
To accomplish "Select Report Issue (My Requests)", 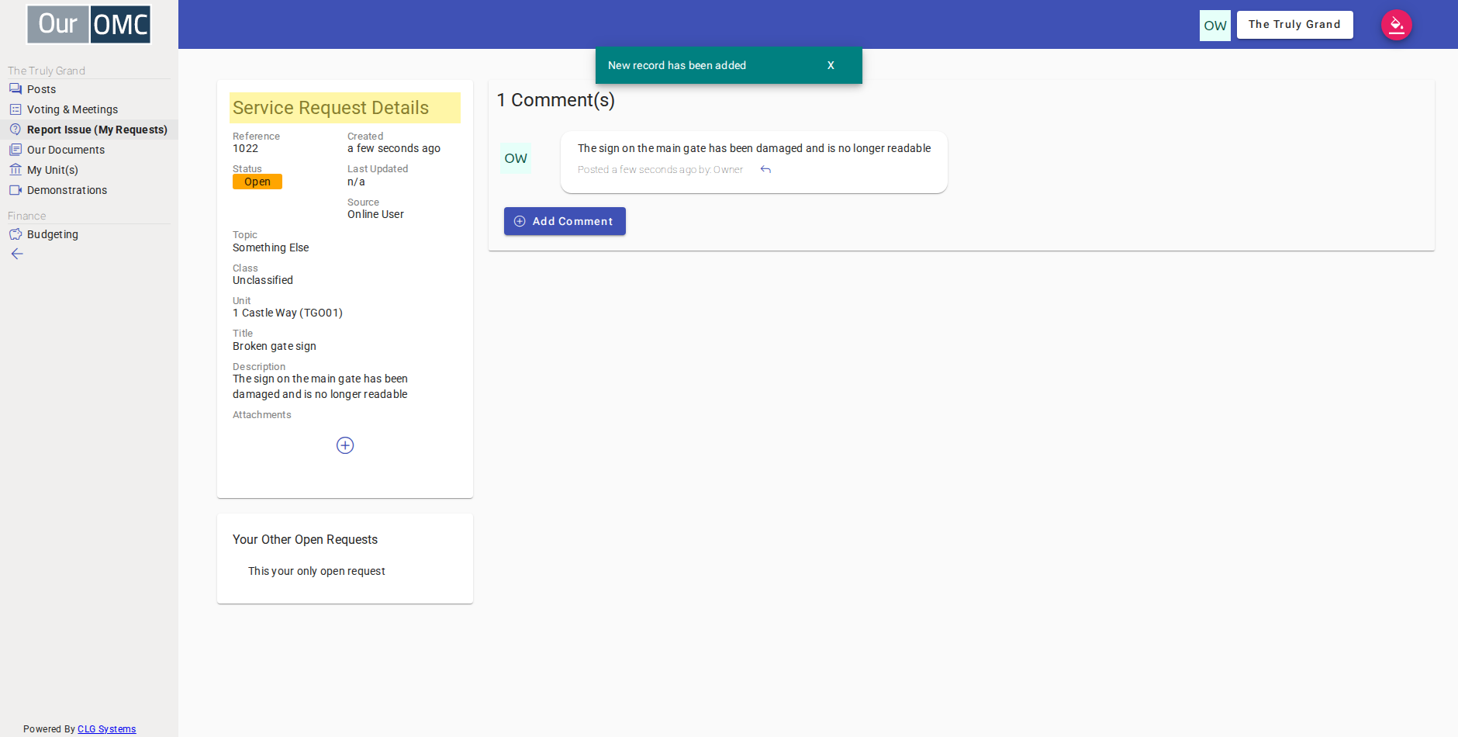I will pyautogui.click(x=88, y=130).
